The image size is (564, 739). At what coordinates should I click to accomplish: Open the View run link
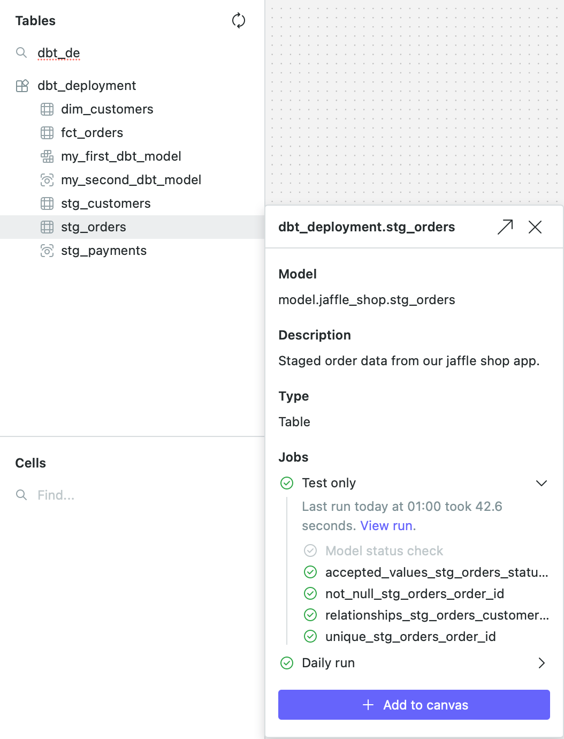386,525
